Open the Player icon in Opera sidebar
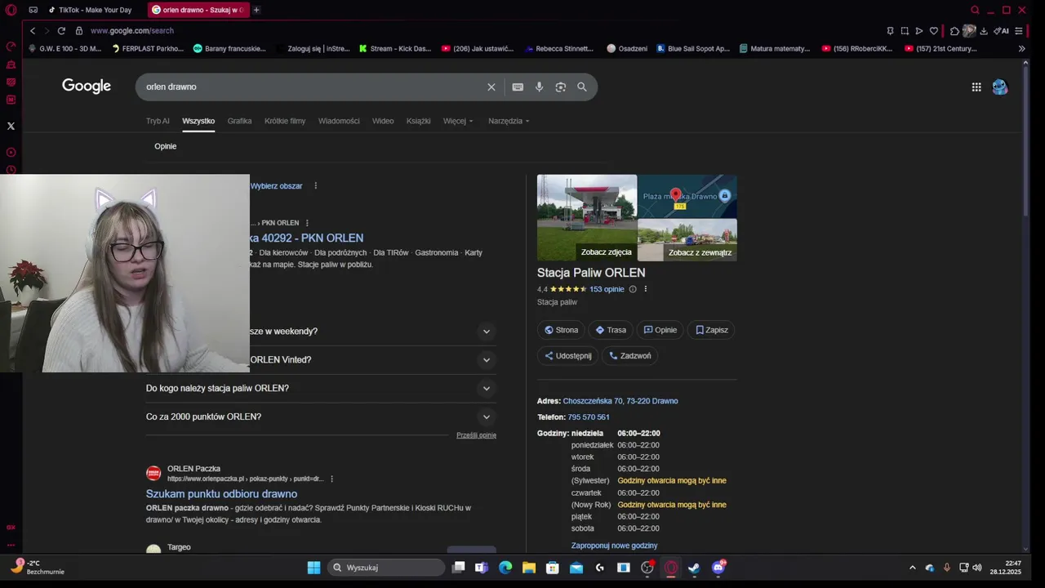Image resolution: width=1045 pixels, height=588 pixels. point(11,152)
